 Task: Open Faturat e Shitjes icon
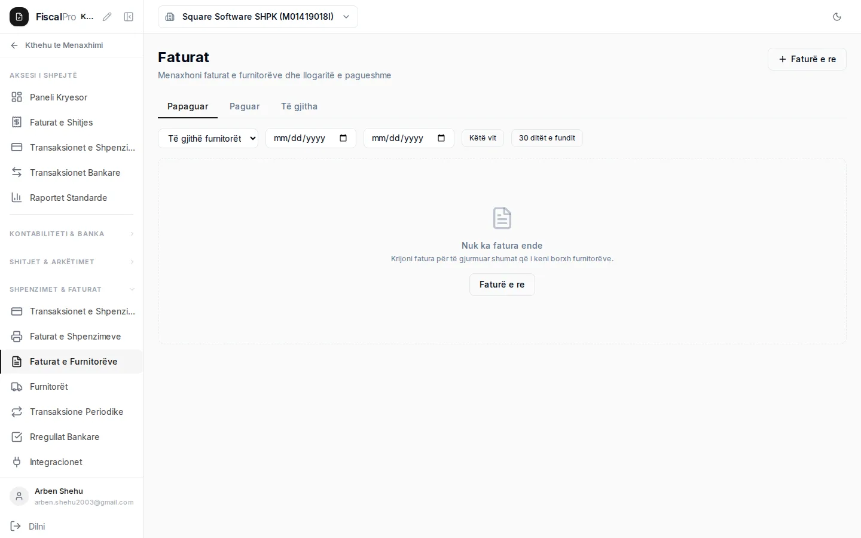17,122
